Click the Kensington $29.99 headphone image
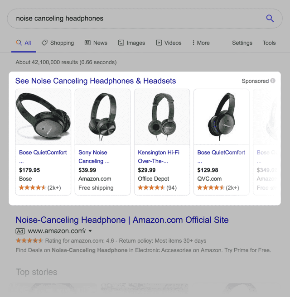290x297 pixels. click(x=162, y=117)
